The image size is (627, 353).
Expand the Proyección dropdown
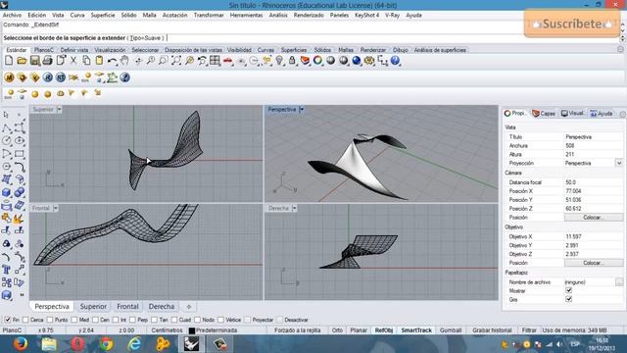click(x=618, y=163)
